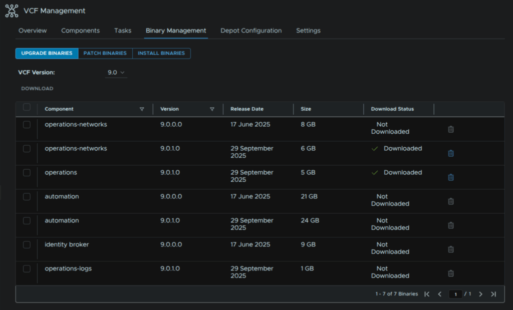Open the VCF Version 9.0 dropdown

point(116,73)
